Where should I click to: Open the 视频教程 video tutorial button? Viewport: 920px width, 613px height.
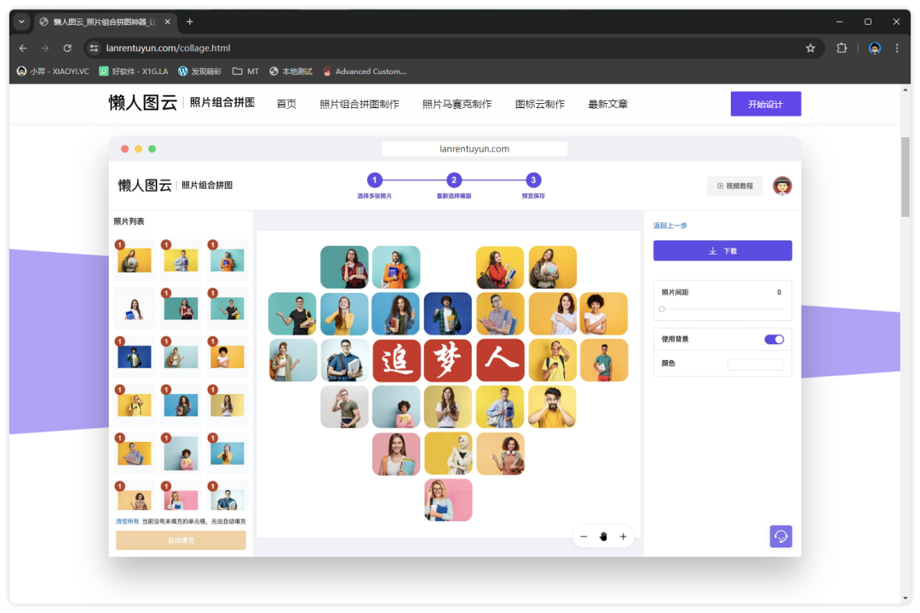coord(735,186)
